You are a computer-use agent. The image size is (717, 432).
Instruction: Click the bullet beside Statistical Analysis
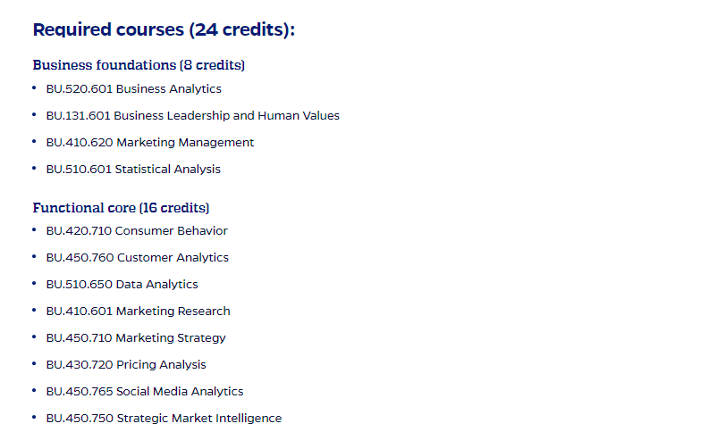click(35, 168)
